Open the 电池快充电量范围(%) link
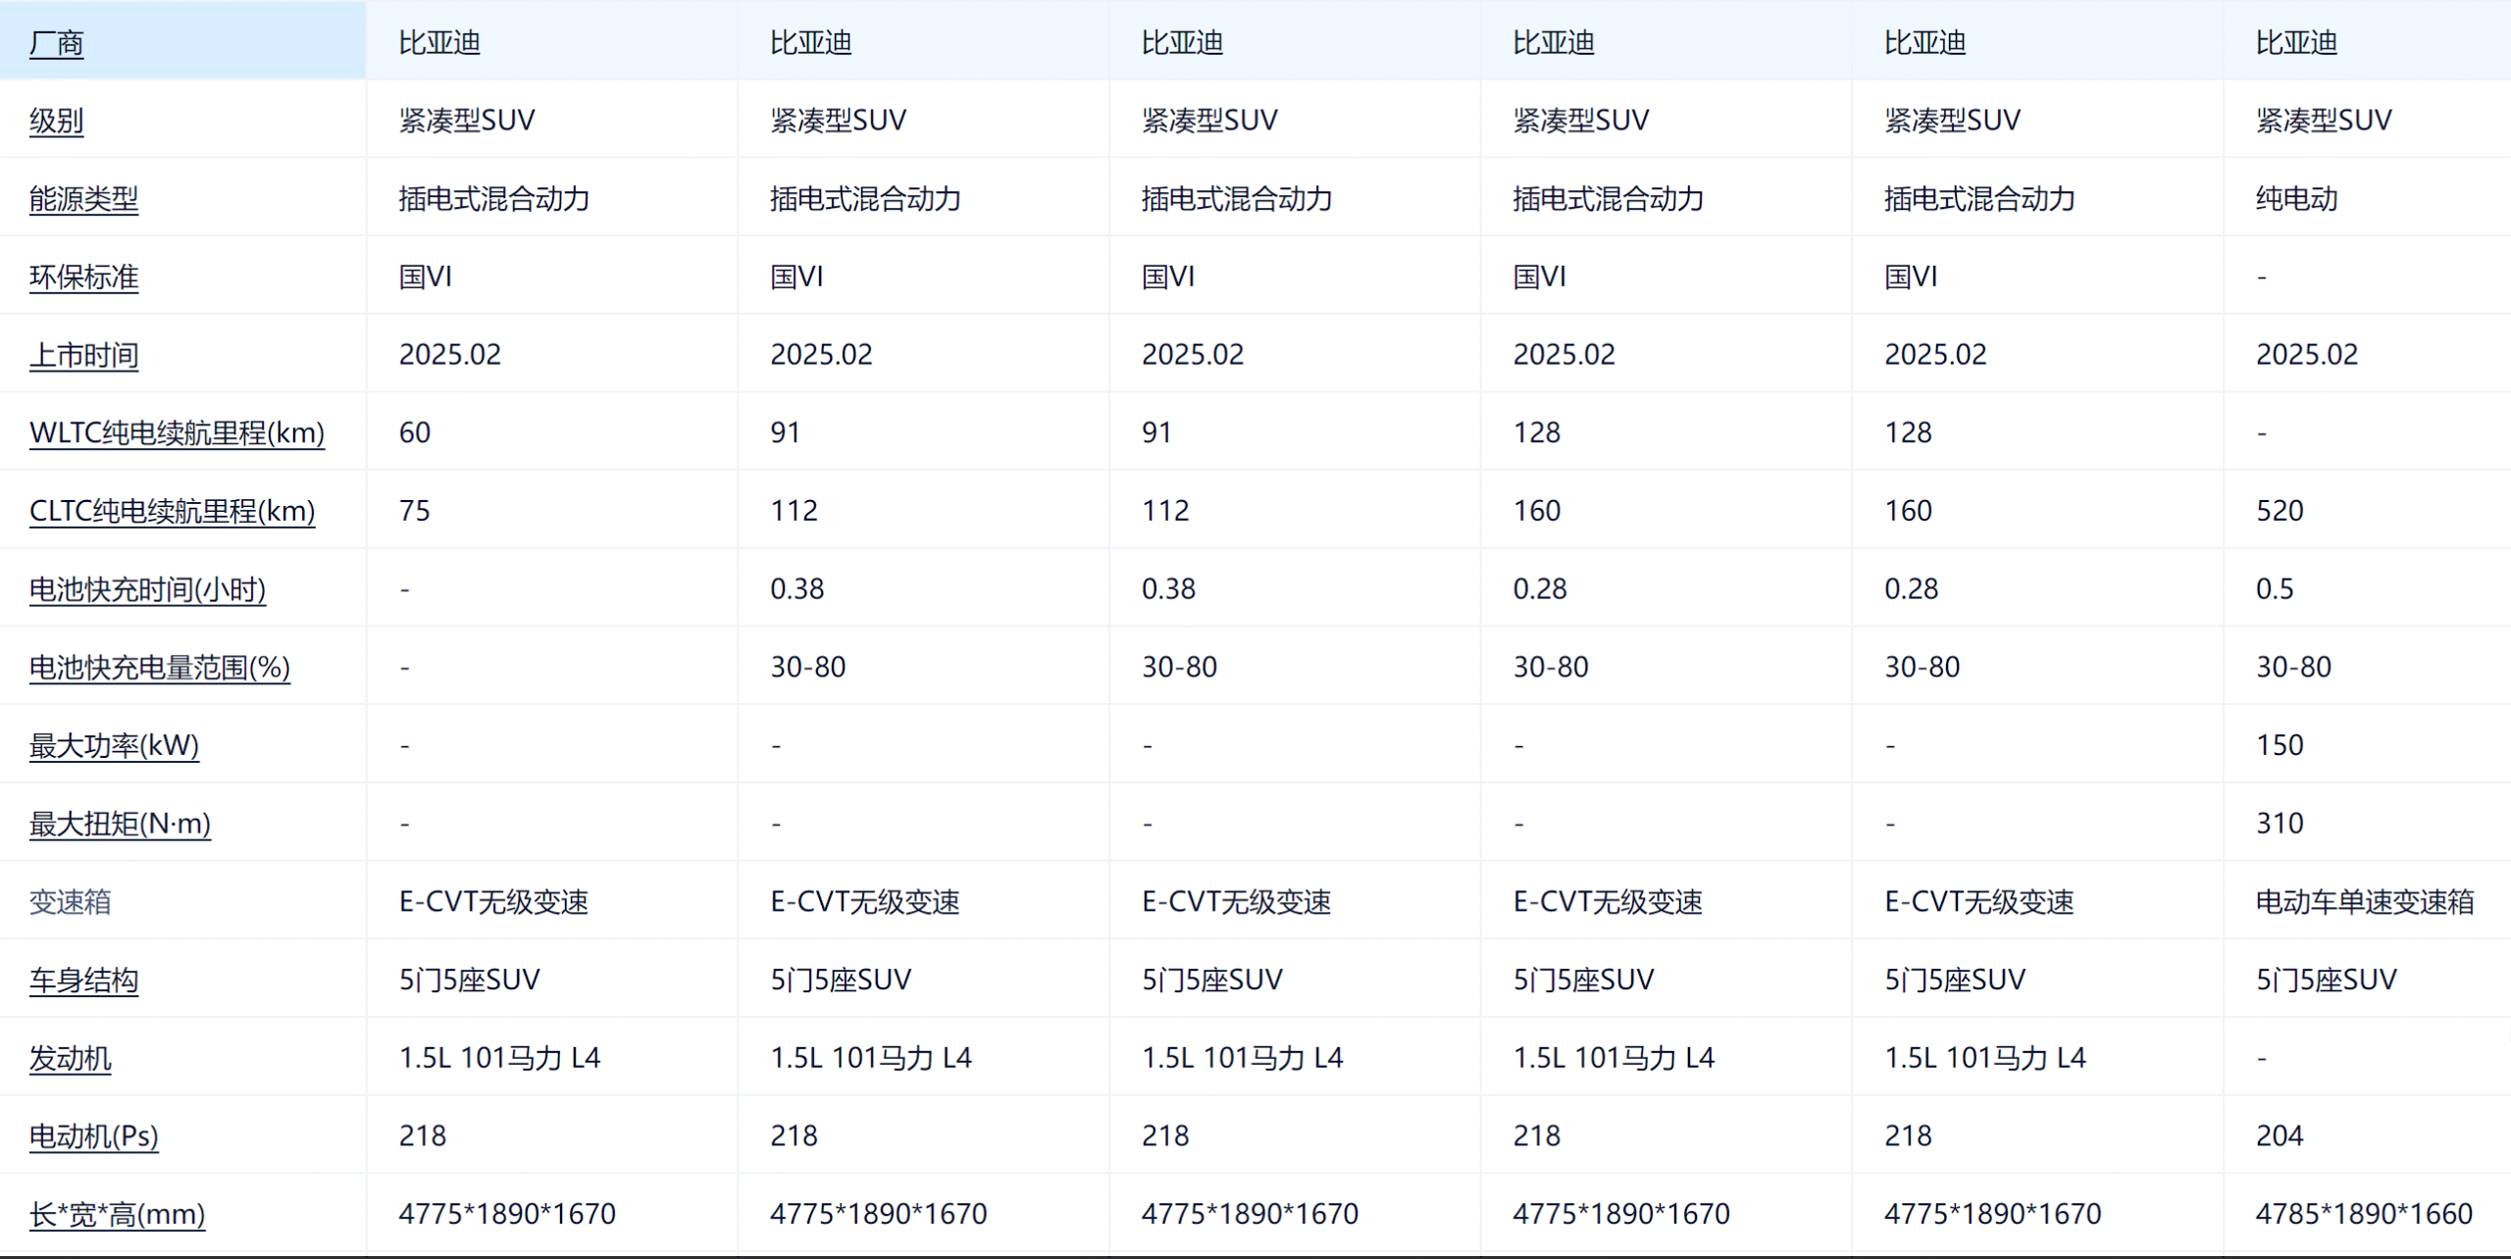 [x=160, y=668]
